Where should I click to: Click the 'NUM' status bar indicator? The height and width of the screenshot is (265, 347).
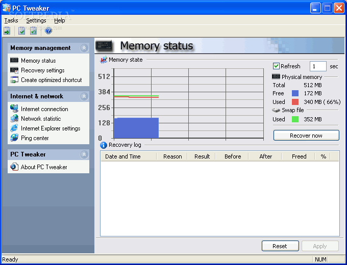320,259
